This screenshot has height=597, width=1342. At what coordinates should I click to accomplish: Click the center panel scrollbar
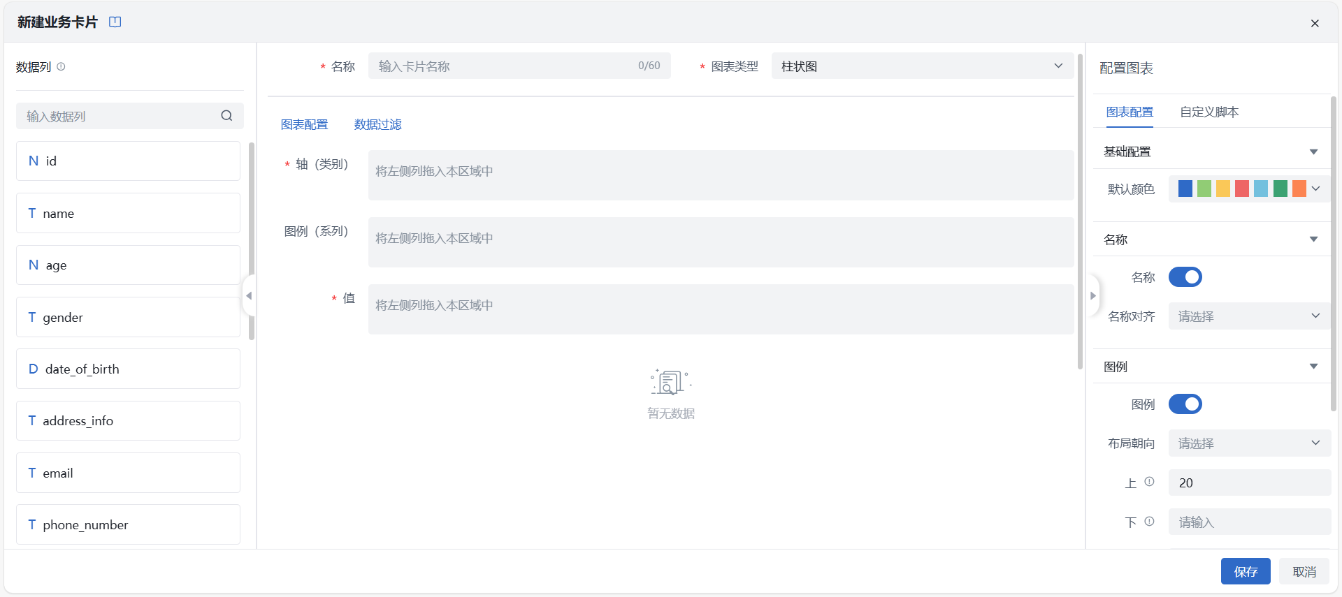click(x=1081, y=212)
